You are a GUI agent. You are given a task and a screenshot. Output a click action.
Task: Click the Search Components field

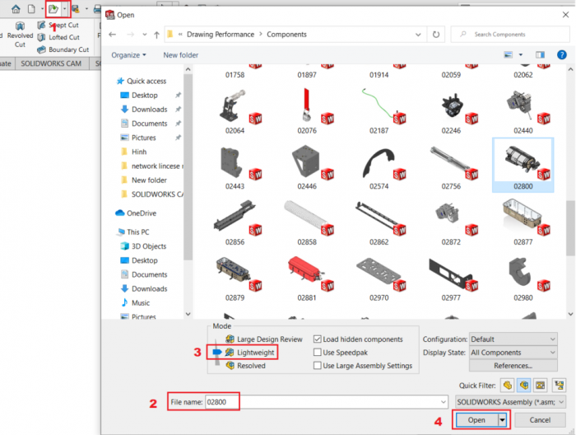tap(510, 35)
